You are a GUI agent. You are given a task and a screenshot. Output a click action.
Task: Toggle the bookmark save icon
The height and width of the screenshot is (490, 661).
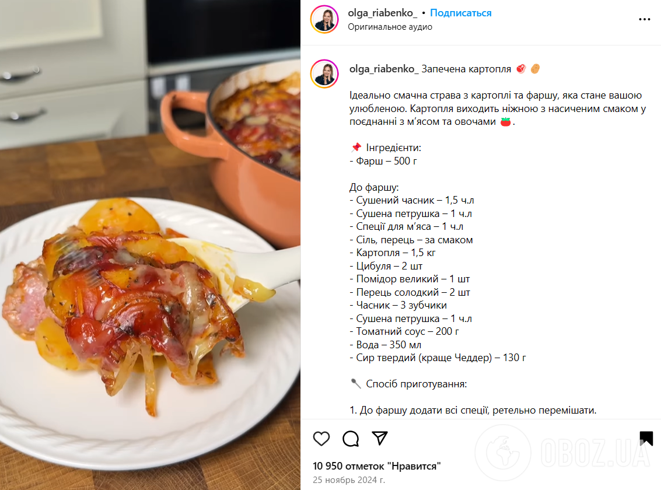(x=646, y=438)
